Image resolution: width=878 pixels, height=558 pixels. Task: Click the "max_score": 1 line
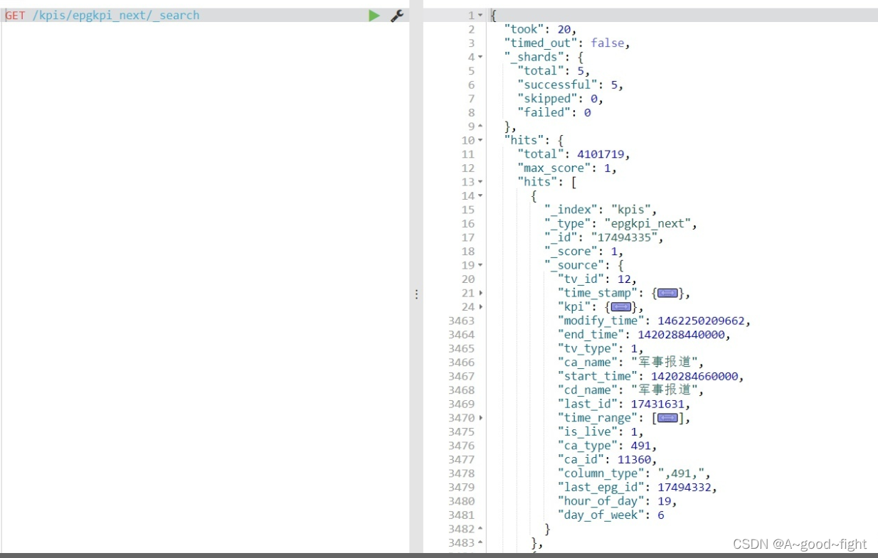pyautogui.click(x=567, y=168)
